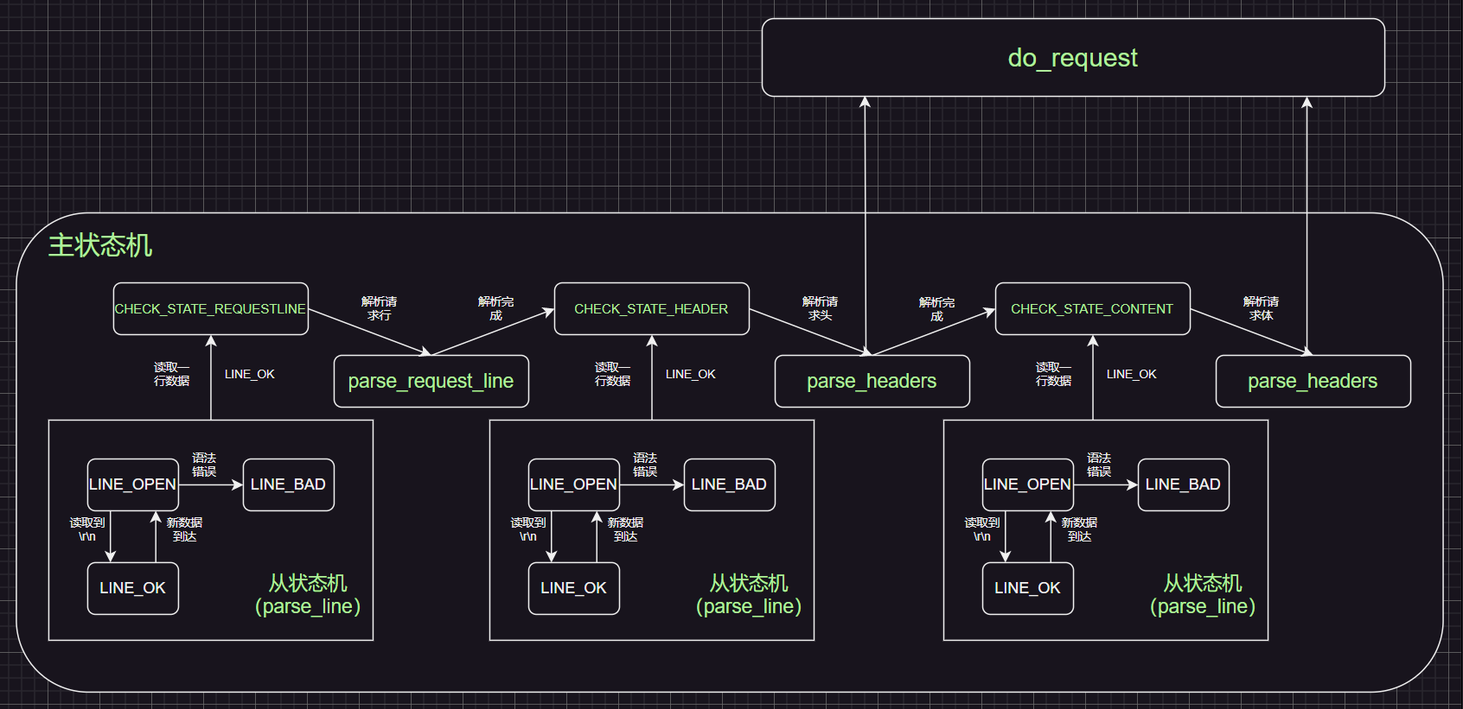This screenshot has width=1463, height=709.
Task: Select LINE_BAD node in HEADER sub-machine
Action: [x=730, y=484]
